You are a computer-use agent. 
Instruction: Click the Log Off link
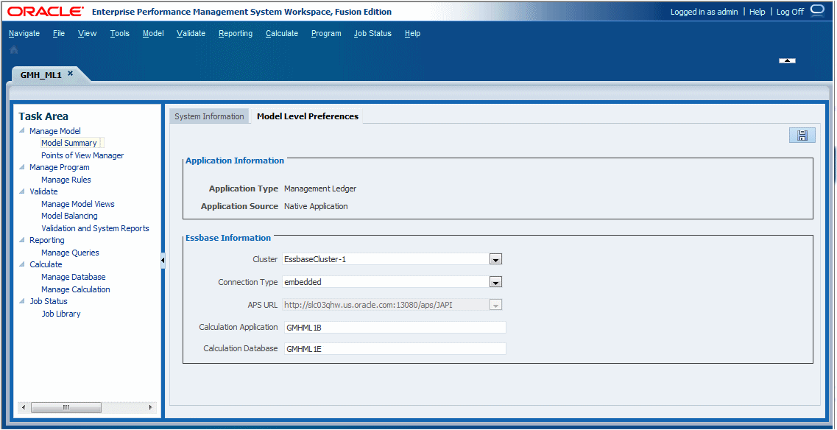click(790, 12)
